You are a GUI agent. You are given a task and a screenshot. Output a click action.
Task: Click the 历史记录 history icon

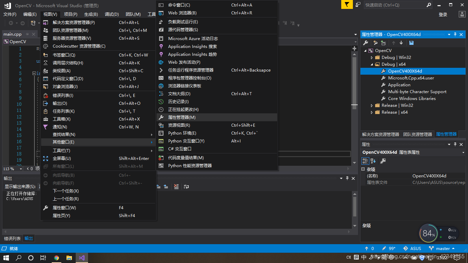[x=161, y=101]
